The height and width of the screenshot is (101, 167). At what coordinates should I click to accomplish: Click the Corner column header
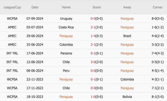point(158,7)
